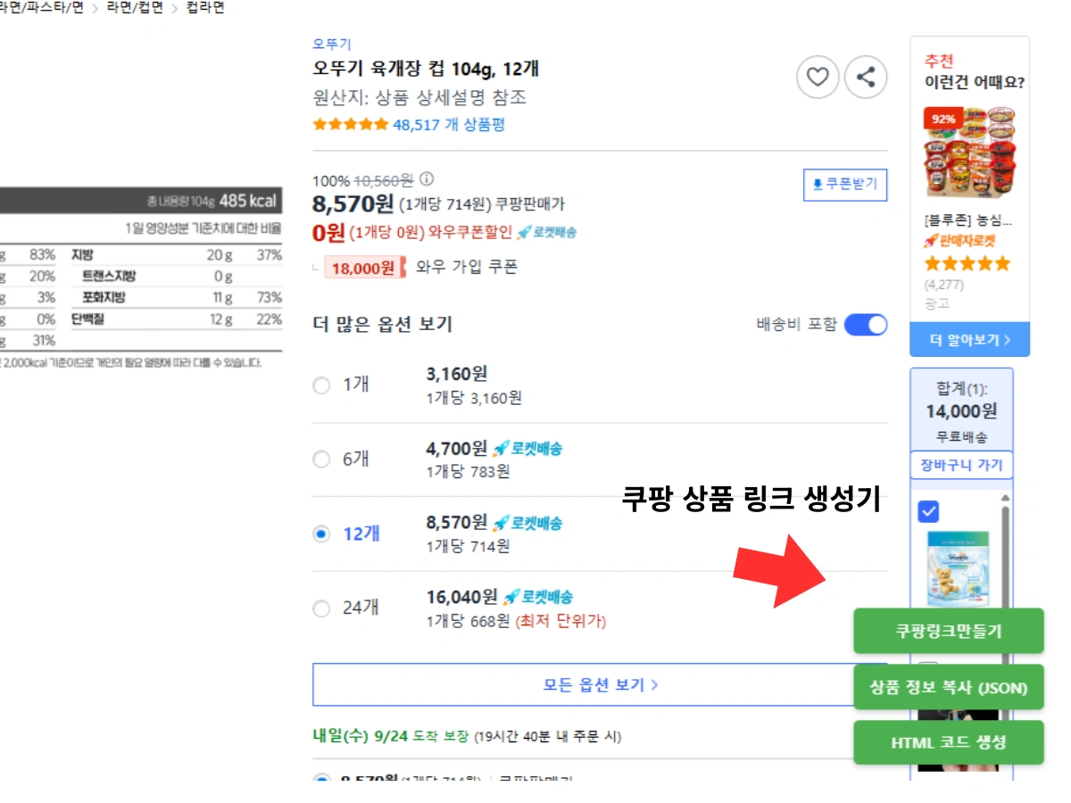Click the scroll-up arrow of cart list
This screenshot has width=1071, height=803.
(1006, 498)
